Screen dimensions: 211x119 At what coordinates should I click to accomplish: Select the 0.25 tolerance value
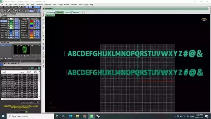[x=27, y=11]
